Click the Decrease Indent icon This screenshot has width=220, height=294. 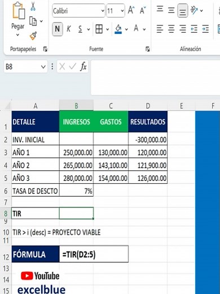194,29
